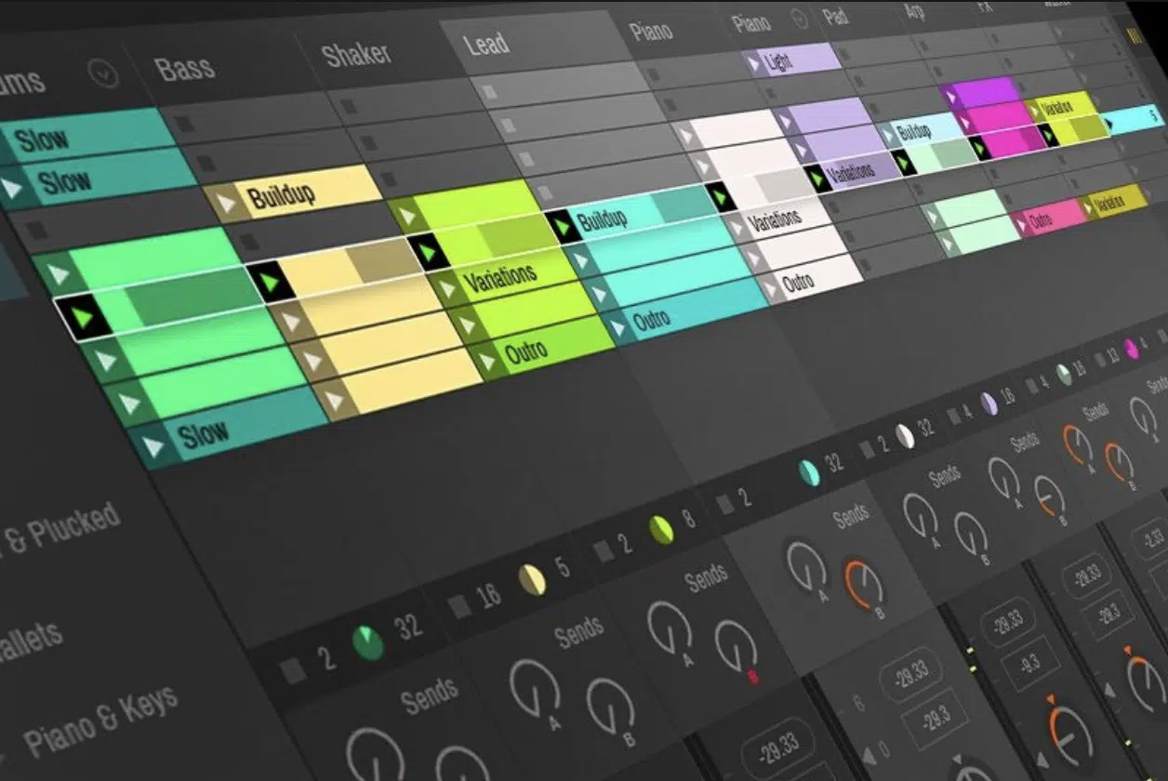
Task: Click the pink pie progress icon beside 4
Action: coord(1132,349)
